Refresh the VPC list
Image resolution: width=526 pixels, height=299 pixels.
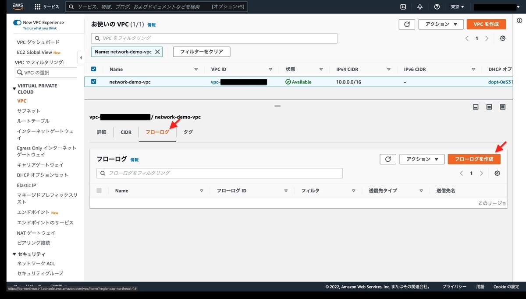(x=407, y=24)
